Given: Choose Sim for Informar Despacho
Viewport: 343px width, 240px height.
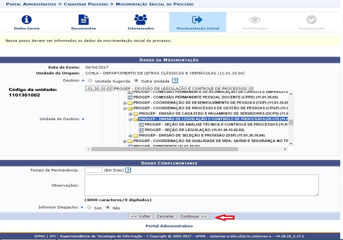Looking at the screenshot, I should pos(90,207).
